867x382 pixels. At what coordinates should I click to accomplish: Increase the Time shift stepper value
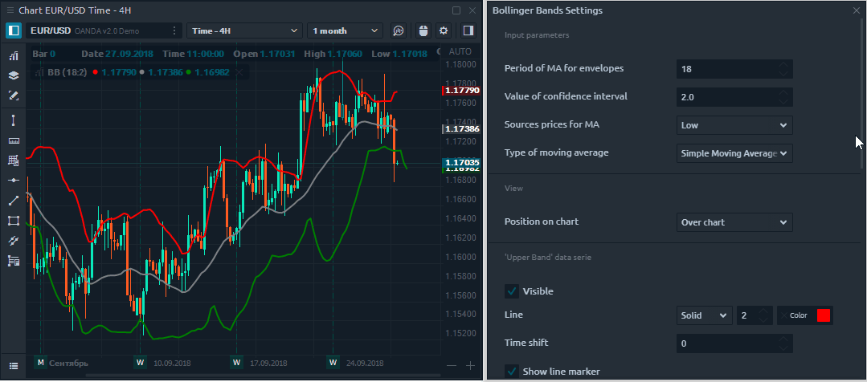pyautogui.click(x=783, y=339)
